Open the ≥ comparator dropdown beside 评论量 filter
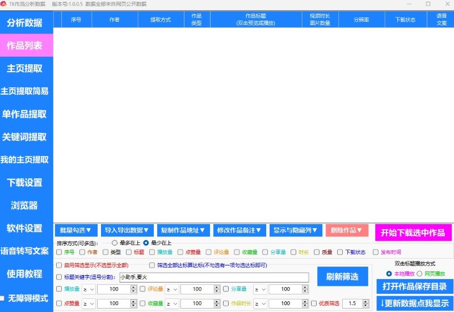Viewport: 454px width, 312px height. [x=172, y=289]
